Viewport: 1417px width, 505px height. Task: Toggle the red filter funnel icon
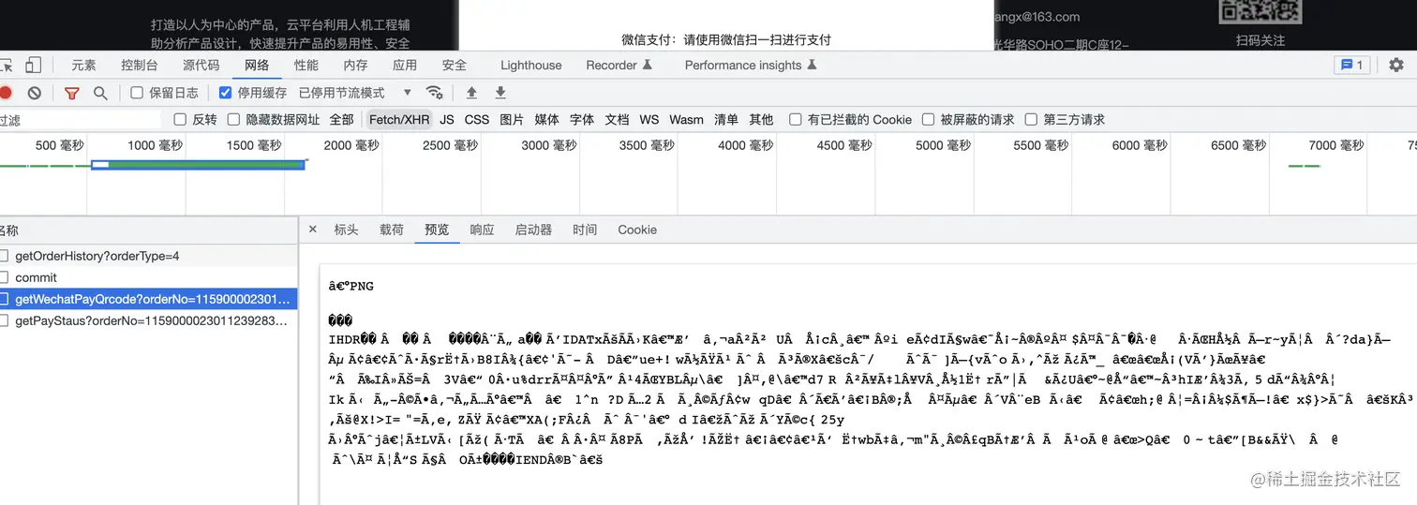(x=72, y=93)
